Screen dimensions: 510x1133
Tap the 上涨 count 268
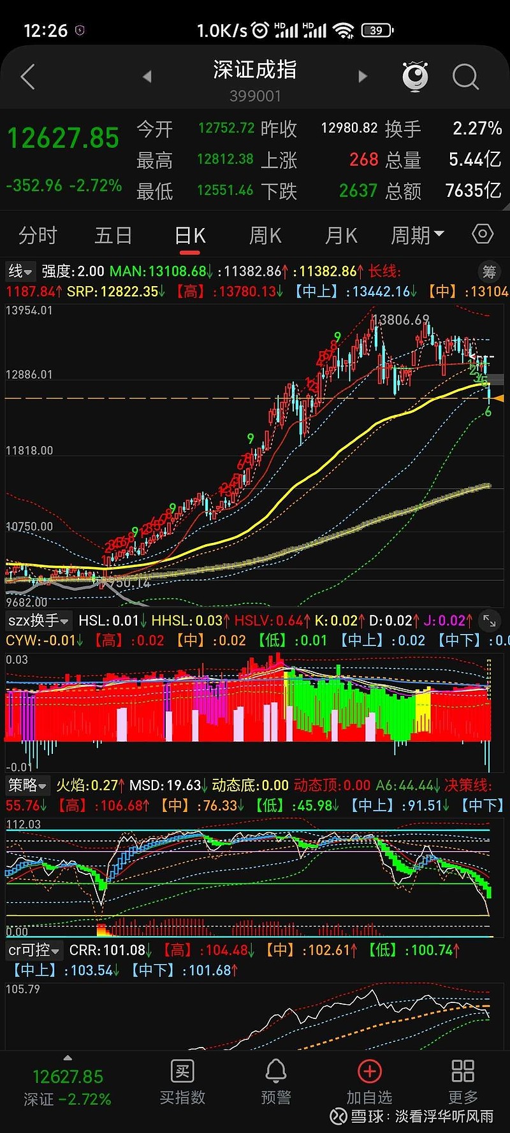pos(364,159)
